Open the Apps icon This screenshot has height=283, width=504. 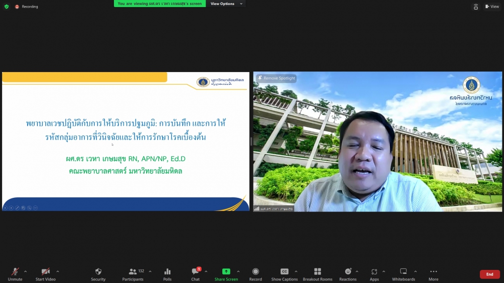click(374, 274)
